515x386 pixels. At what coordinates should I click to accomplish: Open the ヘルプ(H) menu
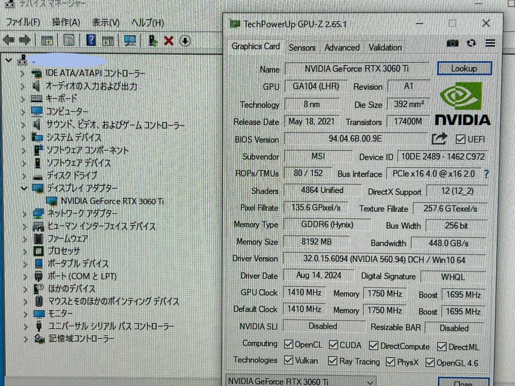148,22
